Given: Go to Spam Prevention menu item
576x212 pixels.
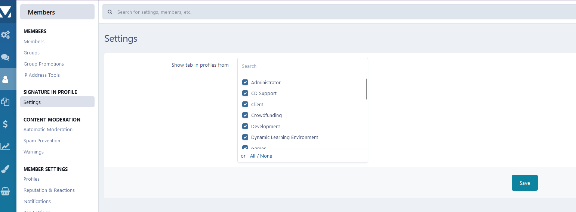Looking at the screenshot, I should click(42, 140).
